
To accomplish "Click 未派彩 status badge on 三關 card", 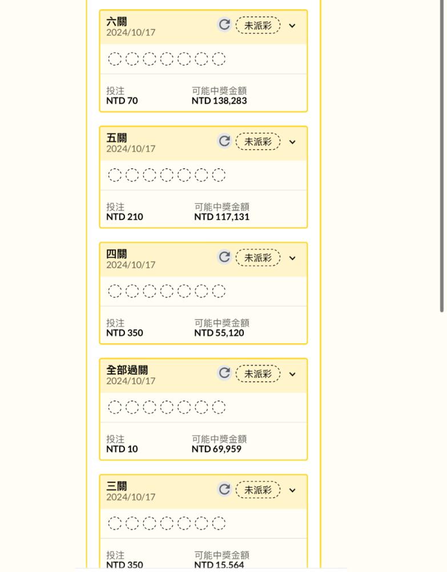I will [x=258, y=490].
